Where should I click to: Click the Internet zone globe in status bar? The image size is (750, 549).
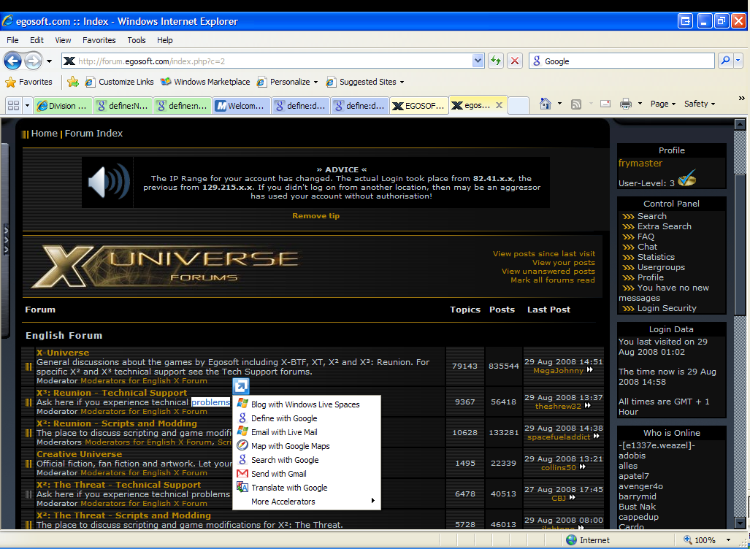tap(571, 540)
